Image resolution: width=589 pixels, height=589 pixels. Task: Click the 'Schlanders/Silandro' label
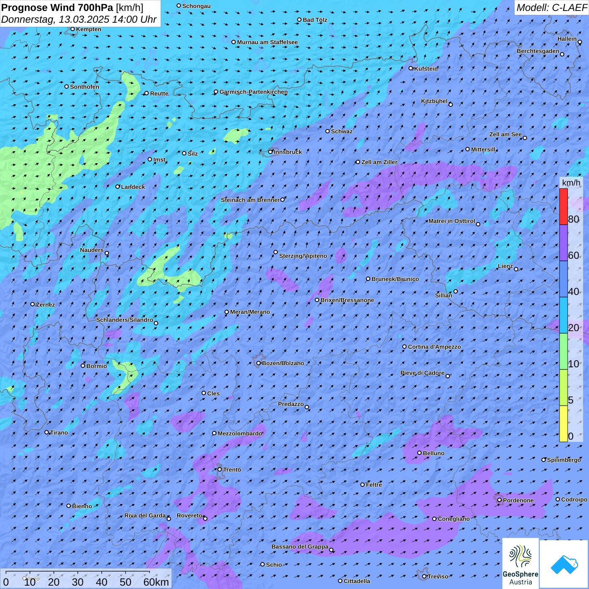coord(125,320)
